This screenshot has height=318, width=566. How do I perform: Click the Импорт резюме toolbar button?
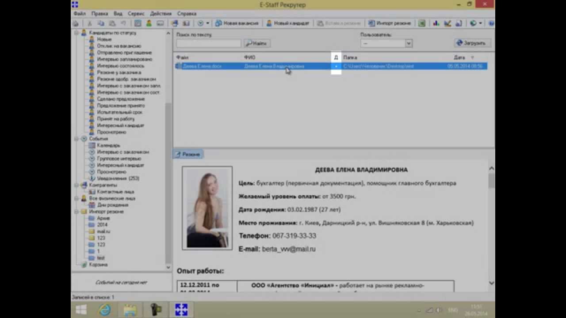(390, 23)
